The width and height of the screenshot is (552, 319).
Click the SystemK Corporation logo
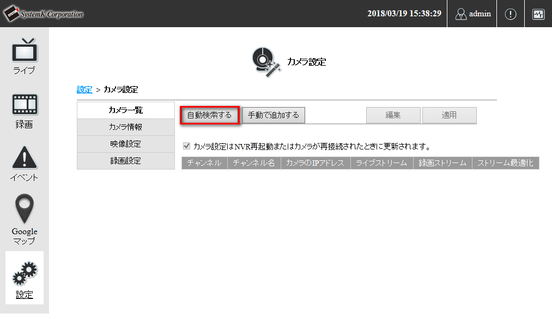tap(44, 14)
